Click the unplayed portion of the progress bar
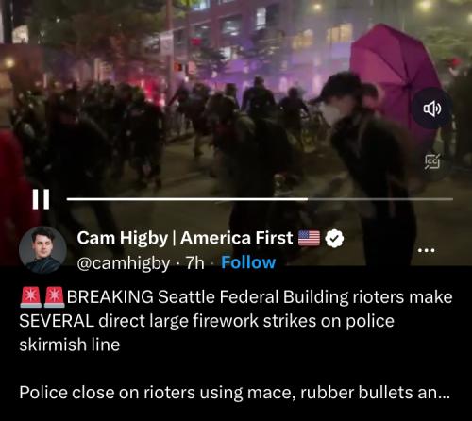Screen dimensions: 472x421 tap(380, 199)
